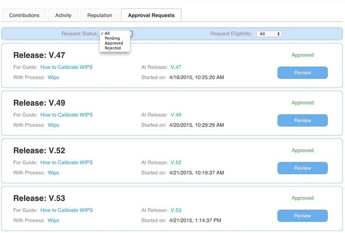Review the Release V.52 request
The height and width of the screenshot is (233, 345).
tap(302, 168)
